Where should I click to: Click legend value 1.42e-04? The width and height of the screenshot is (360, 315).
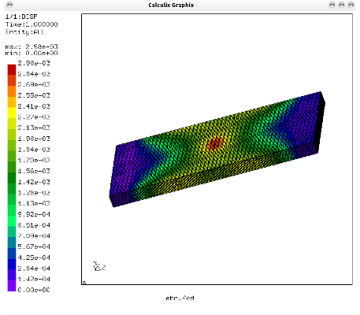[34, 279]
